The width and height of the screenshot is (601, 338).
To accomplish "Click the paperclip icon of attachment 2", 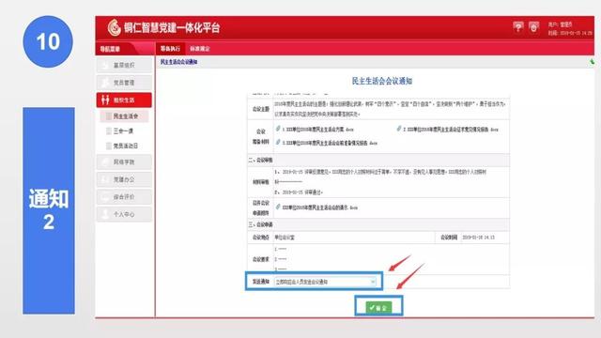I will click(399, 129).
